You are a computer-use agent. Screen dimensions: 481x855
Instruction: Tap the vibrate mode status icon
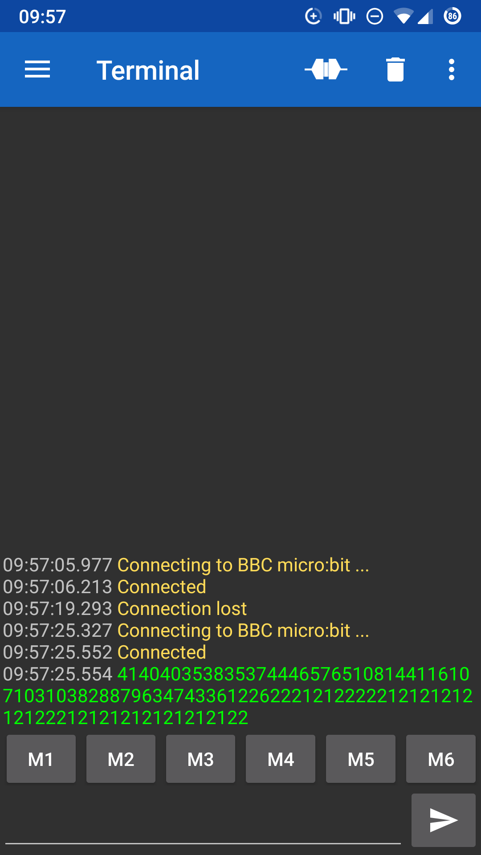344,16
